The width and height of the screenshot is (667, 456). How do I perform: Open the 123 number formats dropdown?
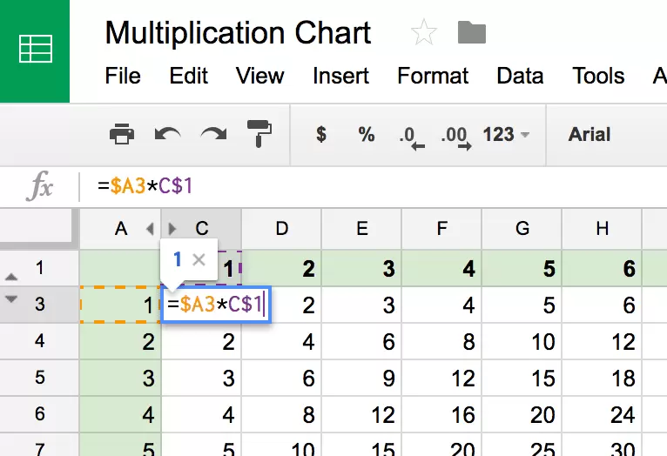pyautogui.click(x=506, y=134)
